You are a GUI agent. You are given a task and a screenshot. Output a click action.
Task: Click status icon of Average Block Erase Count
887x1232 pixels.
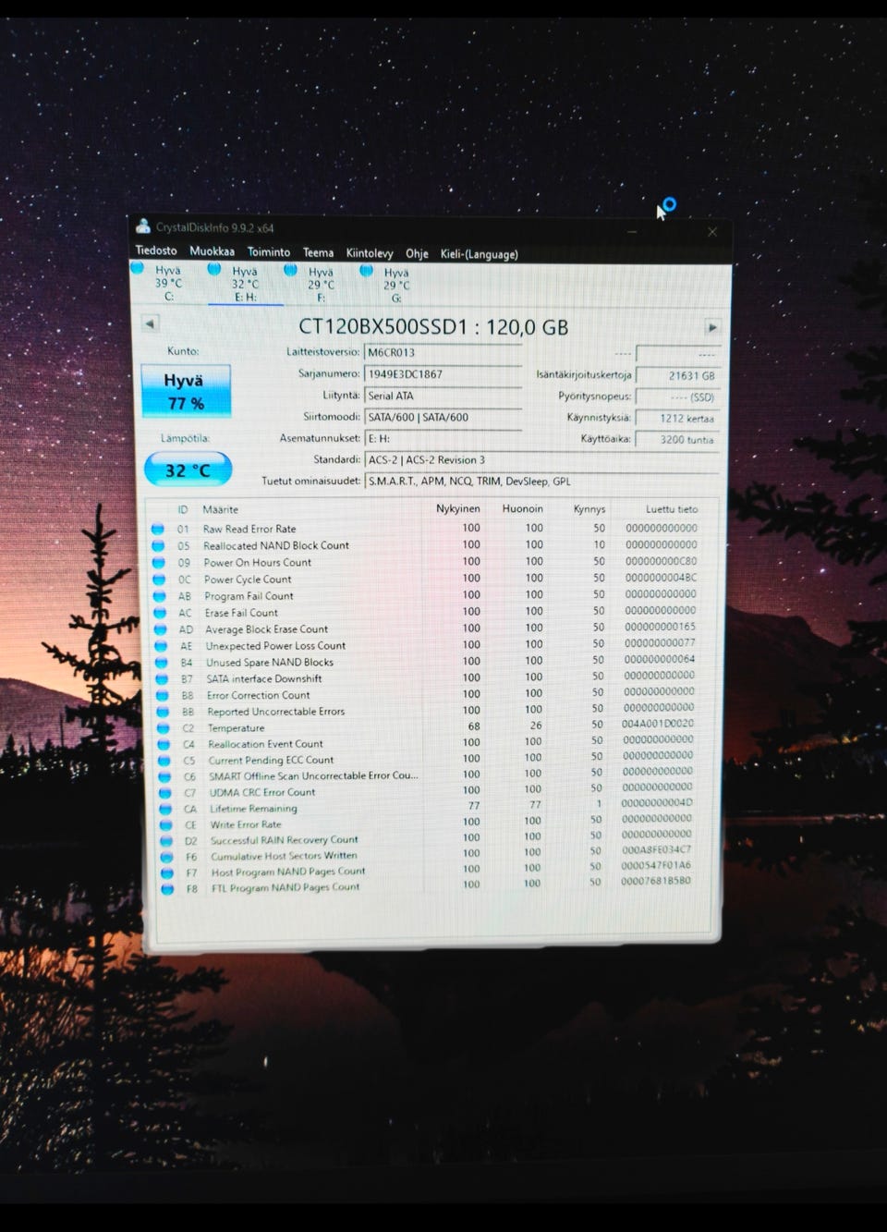pos(160,629)
